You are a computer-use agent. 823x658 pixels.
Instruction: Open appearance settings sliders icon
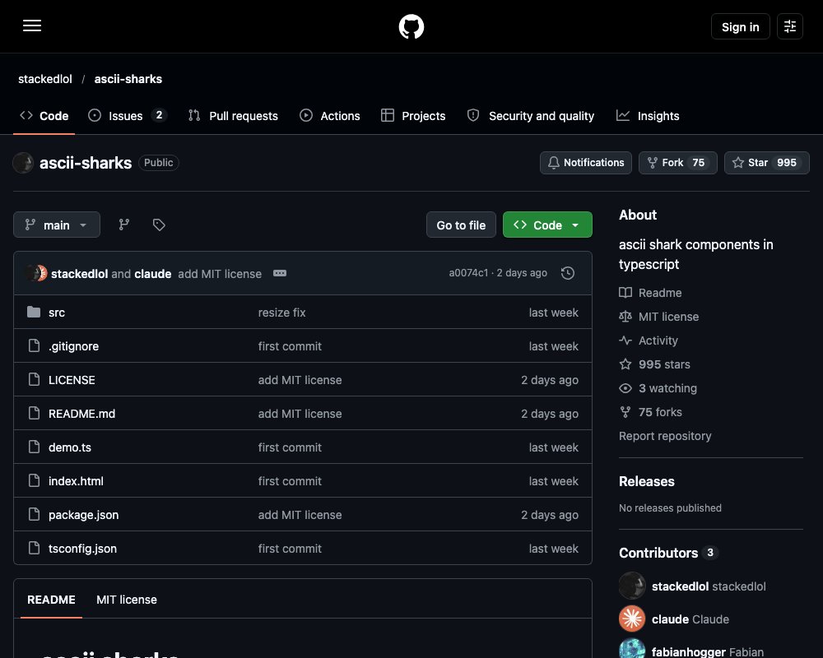click(x=789, y=26)
